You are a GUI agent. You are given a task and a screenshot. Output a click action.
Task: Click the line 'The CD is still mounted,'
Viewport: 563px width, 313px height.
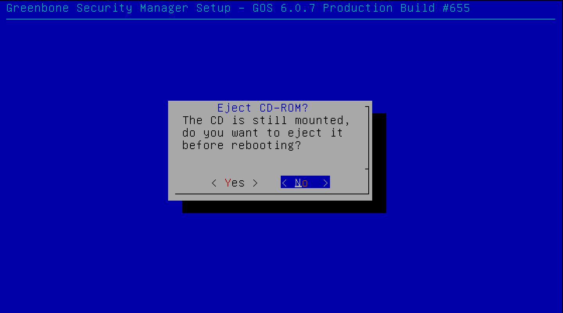(x=266, y=120)
